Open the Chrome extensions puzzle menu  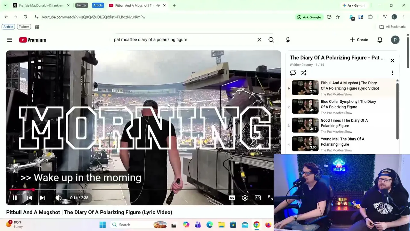coord(371,17)
